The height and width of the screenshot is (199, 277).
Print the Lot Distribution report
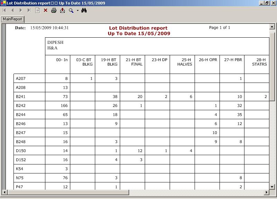tap(54, 10)
